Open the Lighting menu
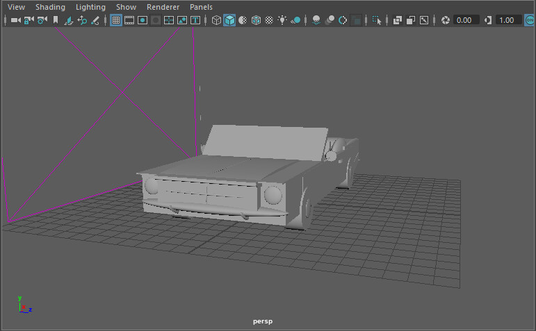Screen dimensions: 536x331 (x=90, y=7)
